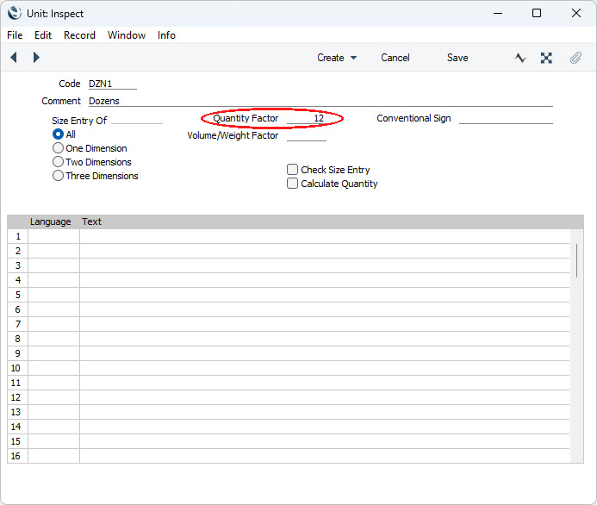This screenshot has height=505, width=597.
Task: Open the Create dropdown
Action: [x=337, y=58]
